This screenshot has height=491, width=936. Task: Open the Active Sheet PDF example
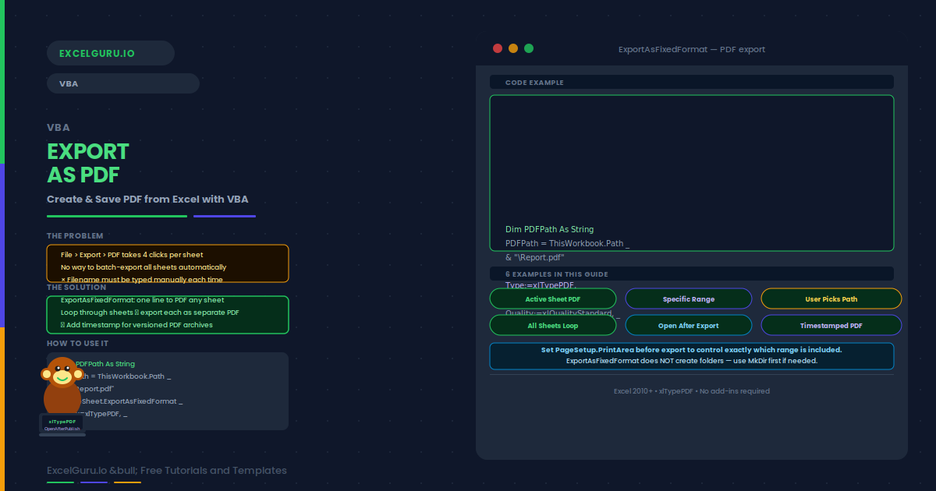pos(553,299)
